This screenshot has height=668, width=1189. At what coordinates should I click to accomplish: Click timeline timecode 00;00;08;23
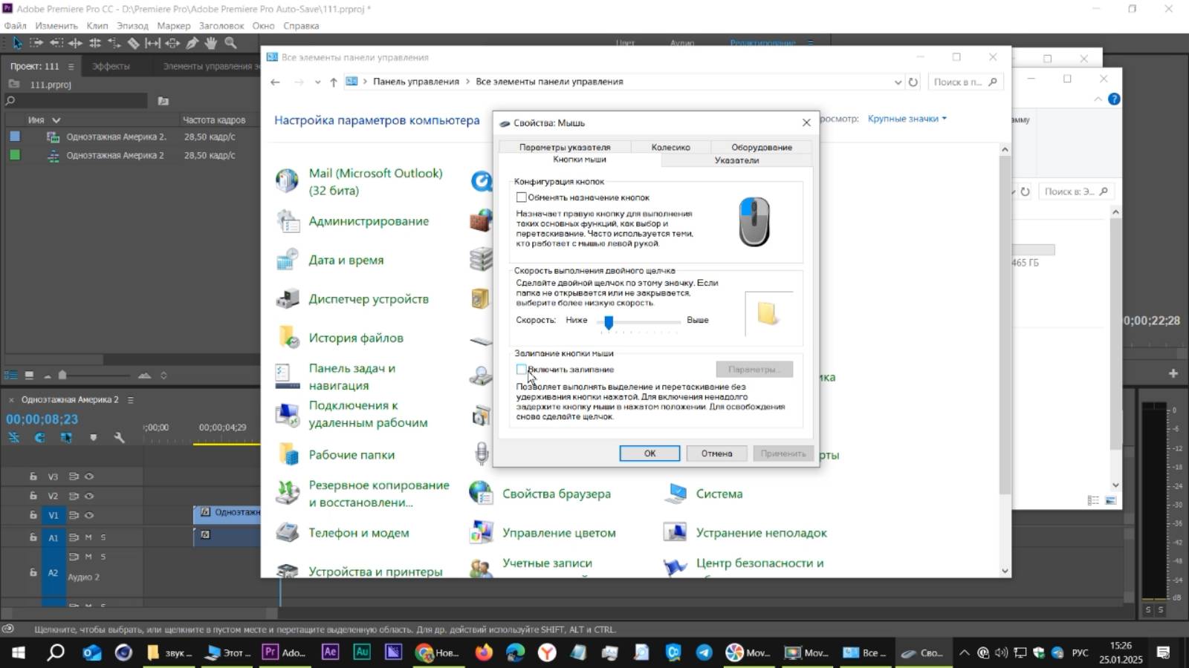point(42,419)
